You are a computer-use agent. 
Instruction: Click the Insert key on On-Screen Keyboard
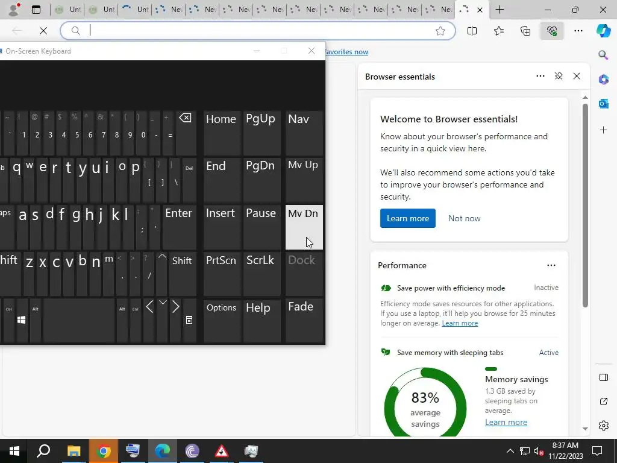point(222,227)
